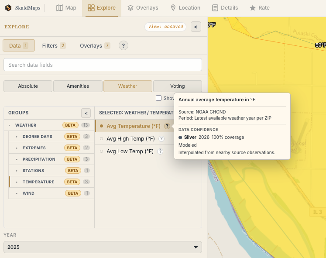
Task: Open the Year dropdown showing 2025
Action: [103, 247]
